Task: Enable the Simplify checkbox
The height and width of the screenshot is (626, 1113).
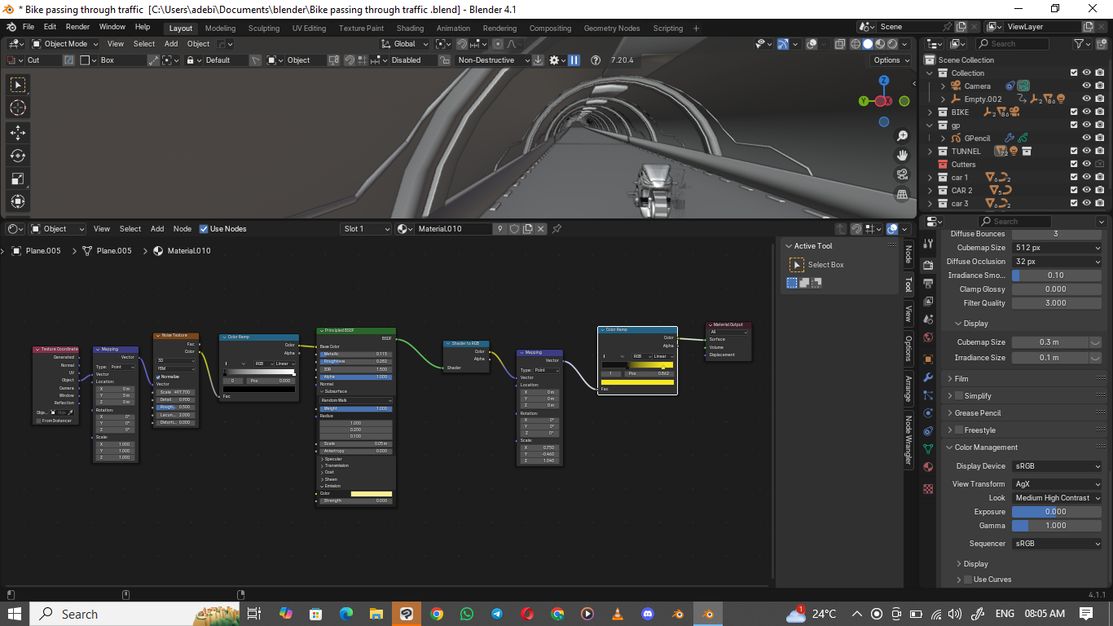Action: (x=959, y=396)
